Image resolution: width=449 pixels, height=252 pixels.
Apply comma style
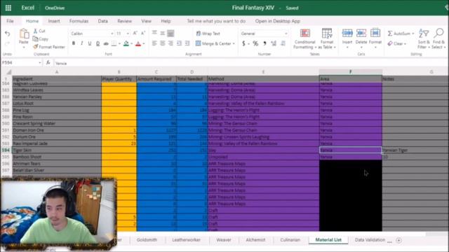(264, 43)
